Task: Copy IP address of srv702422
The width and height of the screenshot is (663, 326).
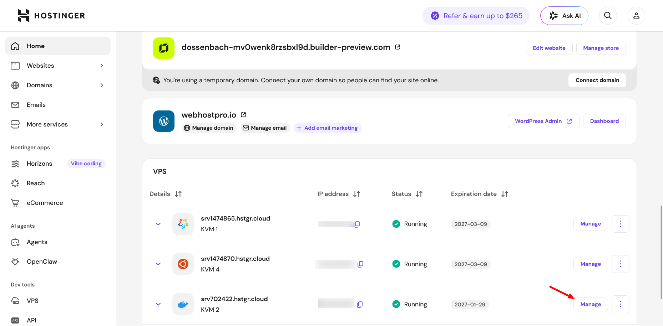Action: [360, 304]
